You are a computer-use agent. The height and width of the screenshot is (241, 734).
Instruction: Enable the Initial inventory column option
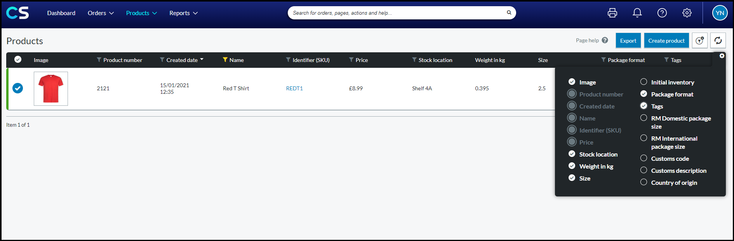644,82
